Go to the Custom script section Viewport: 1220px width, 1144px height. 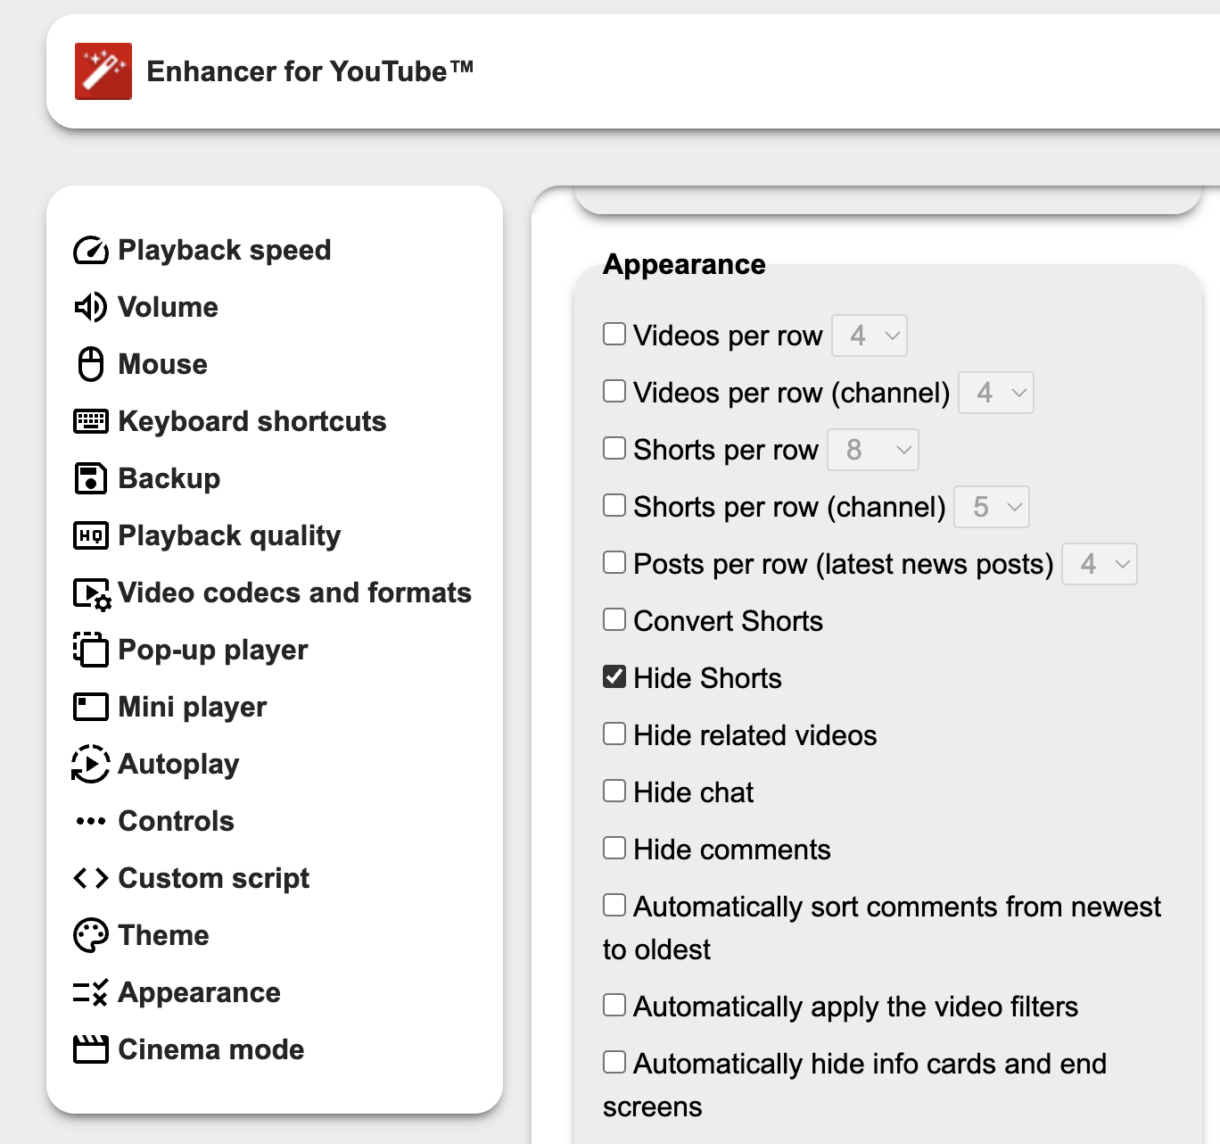(x=213, y=878)
